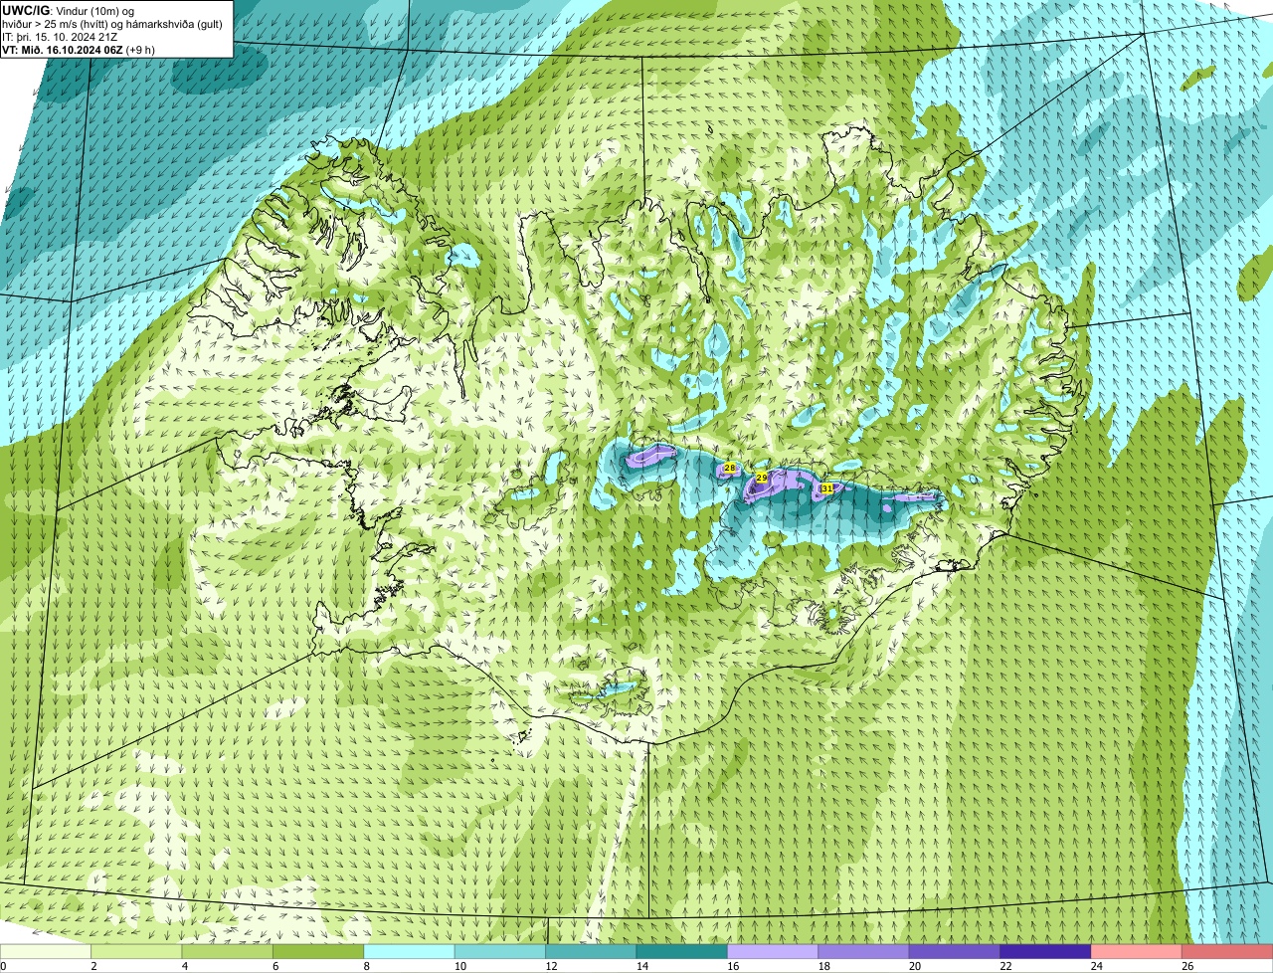Click the yellow gust label 31
This screenshot has height=973, width=1273.
click(826, 488)
